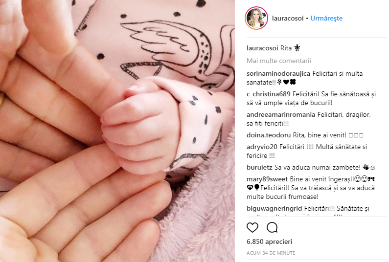Open biguwagneringrid commenter profile

pyautogui.click(x=274, y=208)
